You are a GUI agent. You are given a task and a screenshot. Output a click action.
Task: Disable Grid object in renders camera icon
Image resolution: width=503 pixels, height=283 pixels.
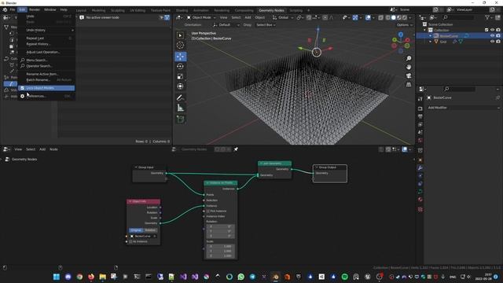pyautogui.click(x=498, y=42)
